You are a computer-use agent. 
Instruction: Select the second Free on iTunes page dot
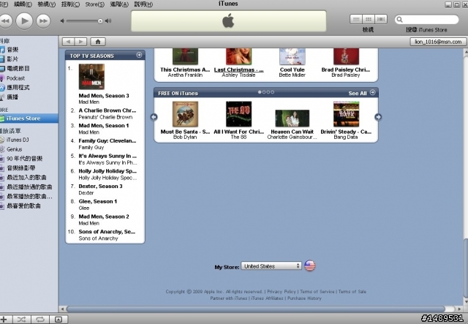pos(264,92)
